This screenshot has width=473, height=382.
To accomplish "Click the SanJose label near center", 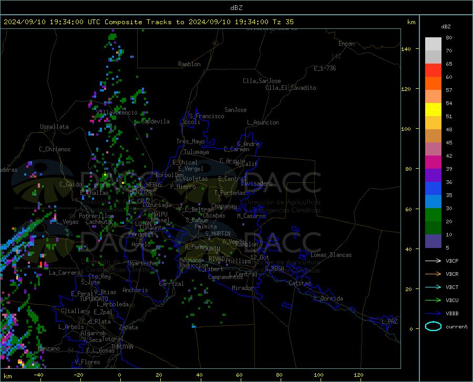I will (235, 110).
